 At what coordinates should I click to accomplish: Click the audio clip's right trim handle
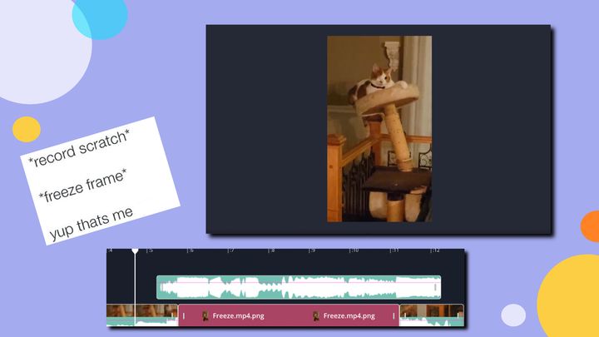click(435, 287)
